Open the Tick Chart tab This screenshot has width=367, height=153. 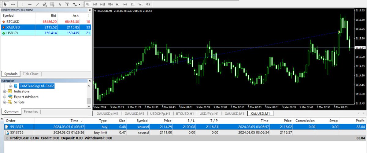tap(31, 74)
